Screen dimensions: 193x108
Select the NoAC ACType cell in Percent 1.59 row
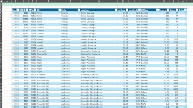tap(150, 54)
